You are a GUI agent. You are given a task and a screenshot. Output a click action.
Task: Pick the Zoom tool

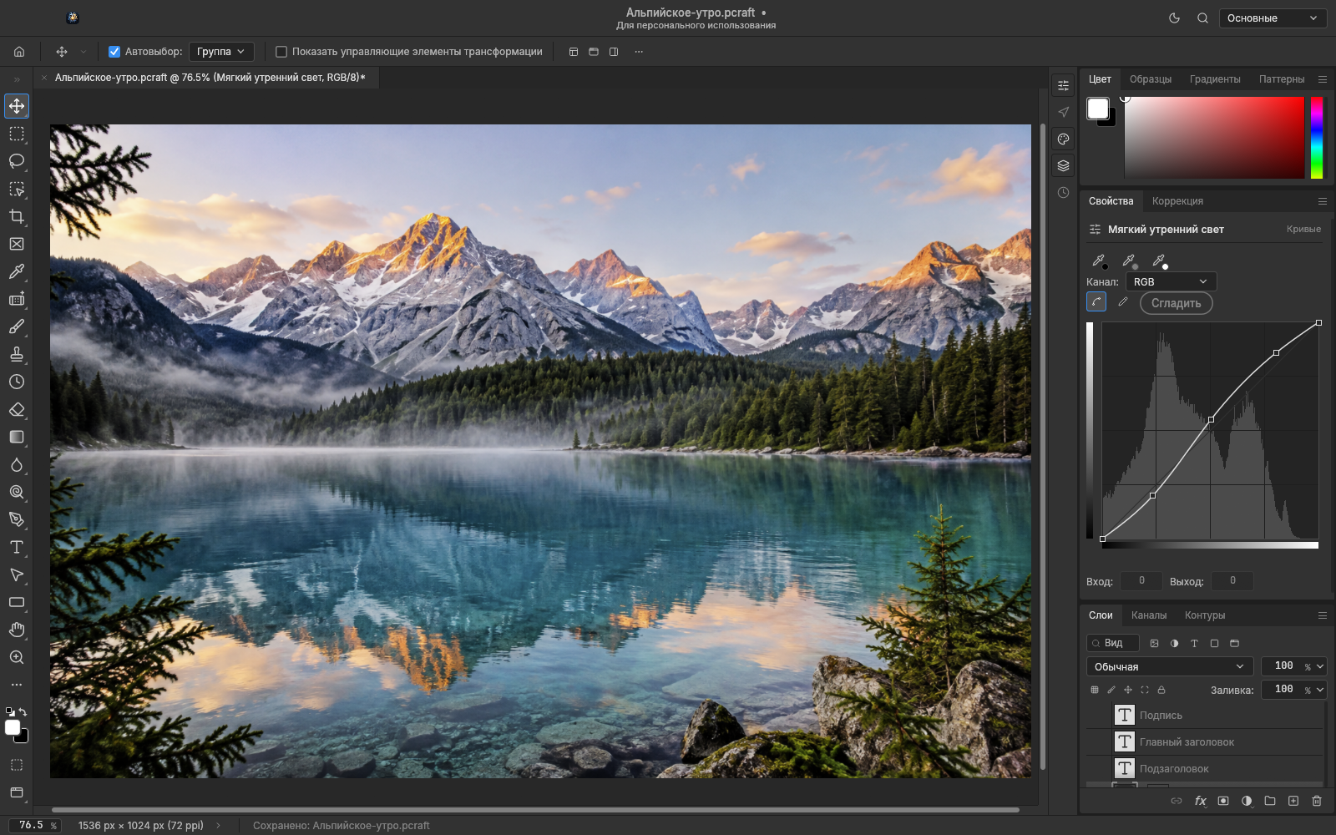pos(17,657)
